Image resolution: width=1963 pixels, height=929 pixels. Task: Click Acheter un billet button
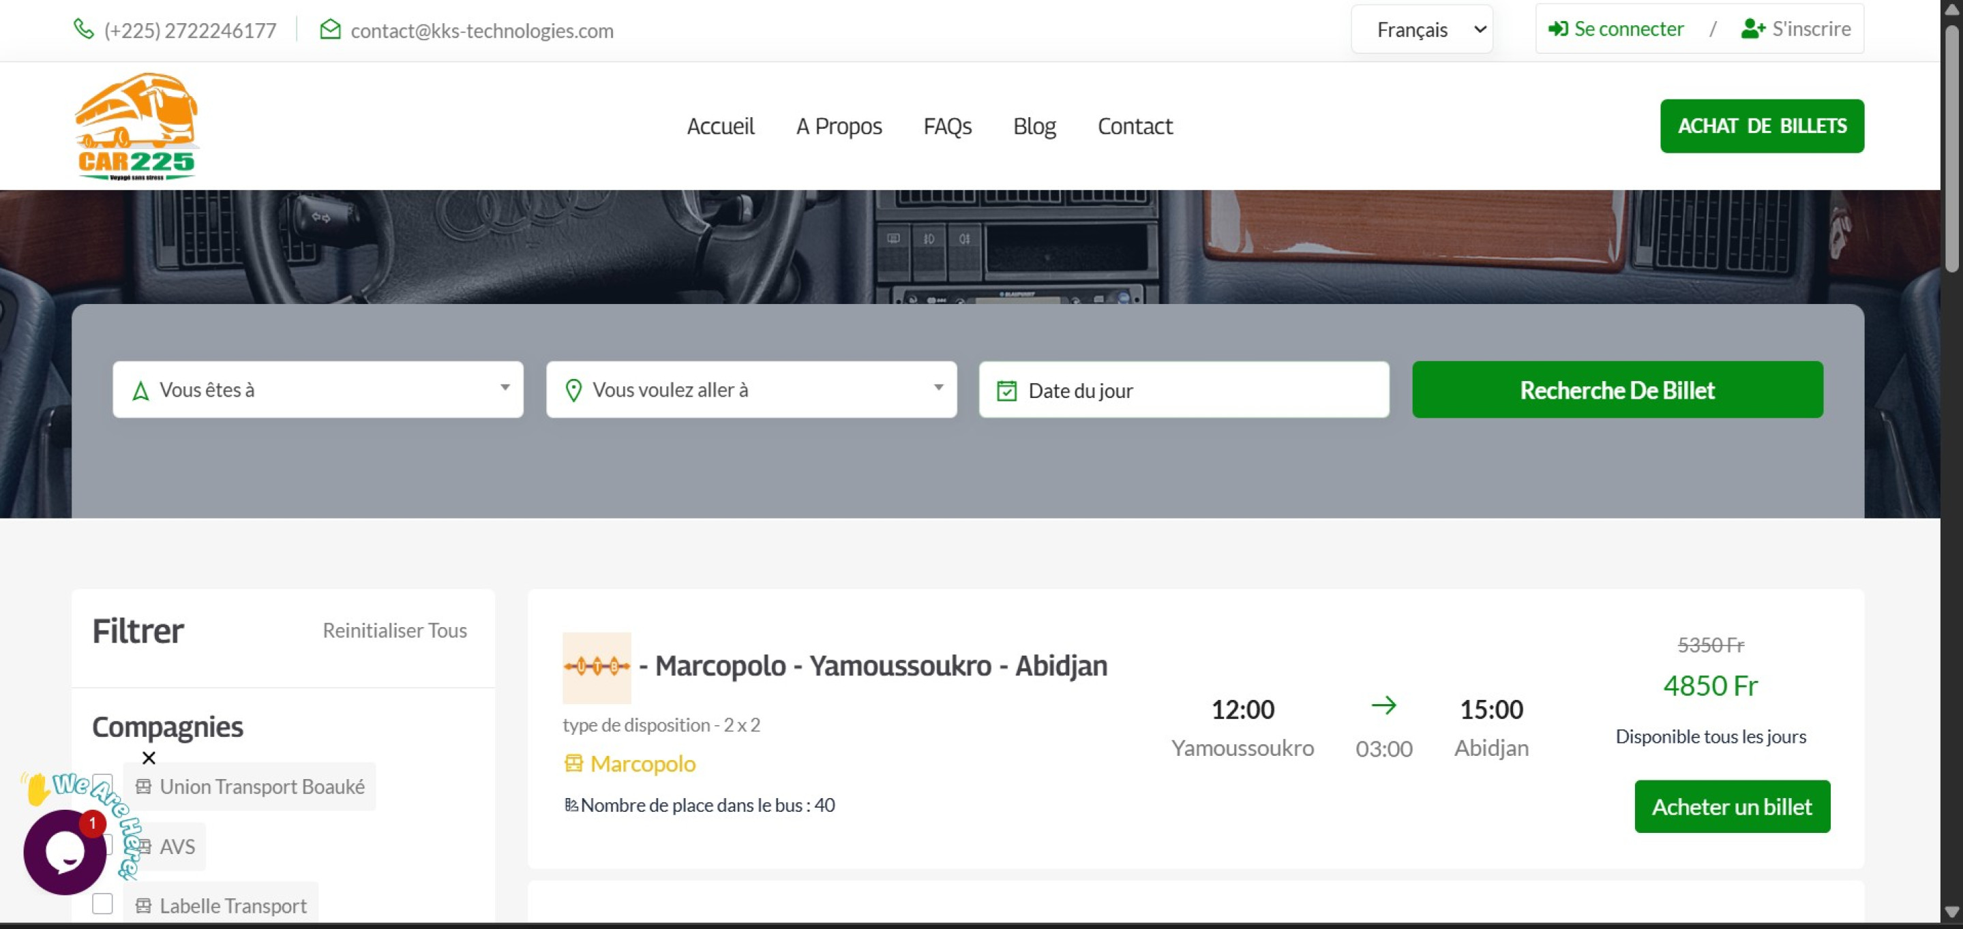[1731, 806]
